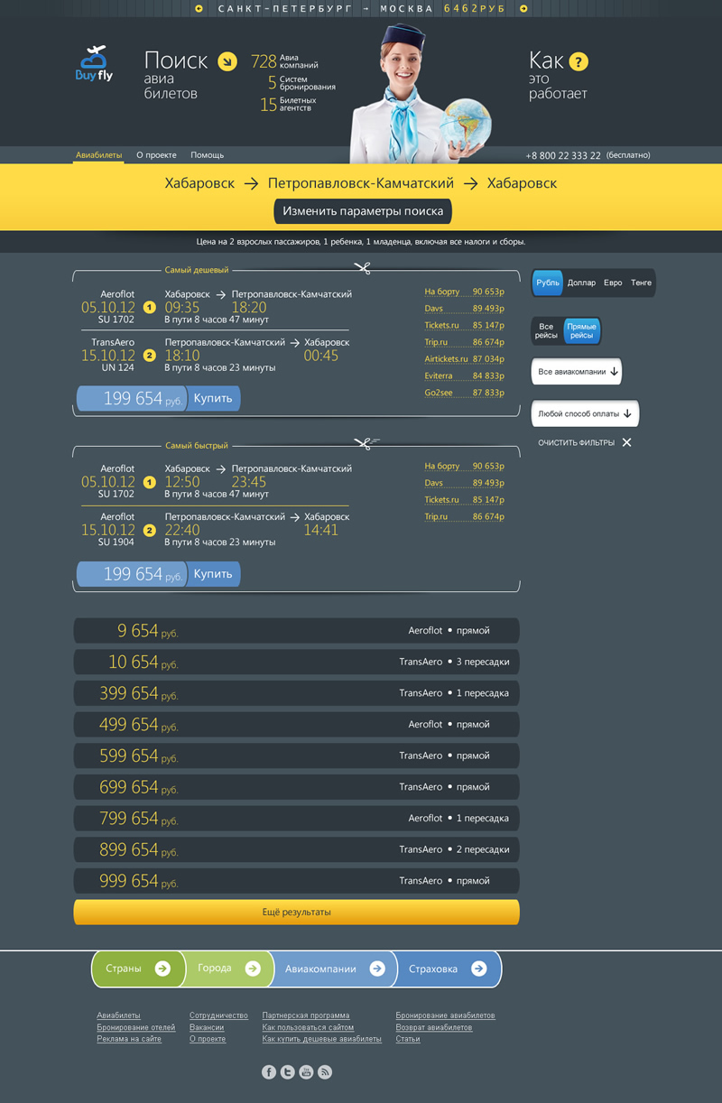Viewport: 722px width, 1103px height.
Task: Click arrow icon on Страховка button
Action: (479, 969)
